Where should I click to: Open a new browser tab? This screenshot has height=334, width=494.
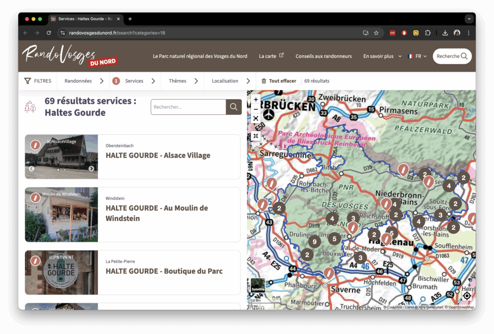click(x=130, y=19)
